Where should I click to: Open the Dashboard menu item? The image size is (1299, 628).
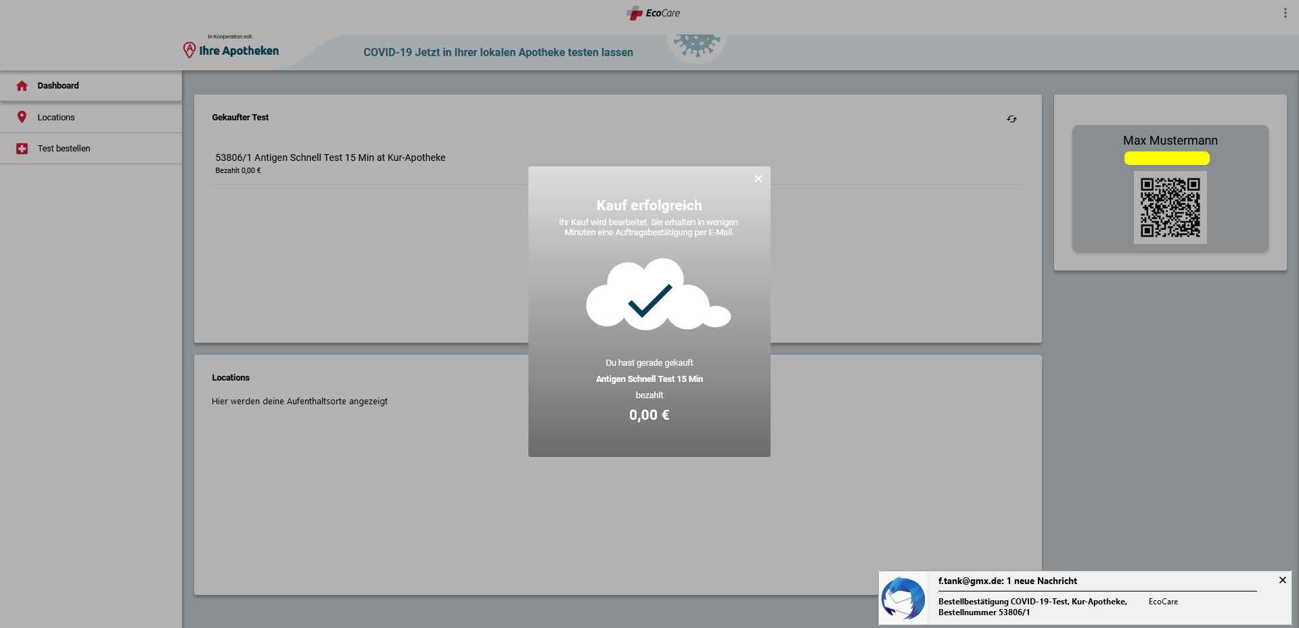point(58,86)
